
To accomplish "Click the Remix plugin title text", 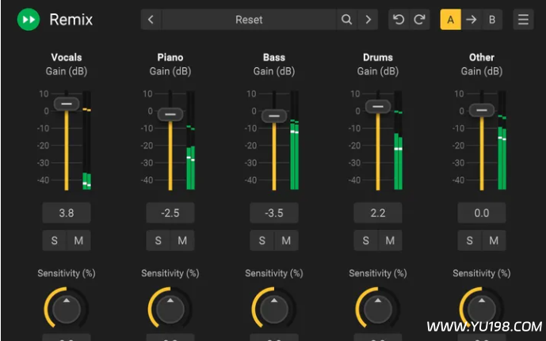I will pyautogui.click(x=71, y=20).
